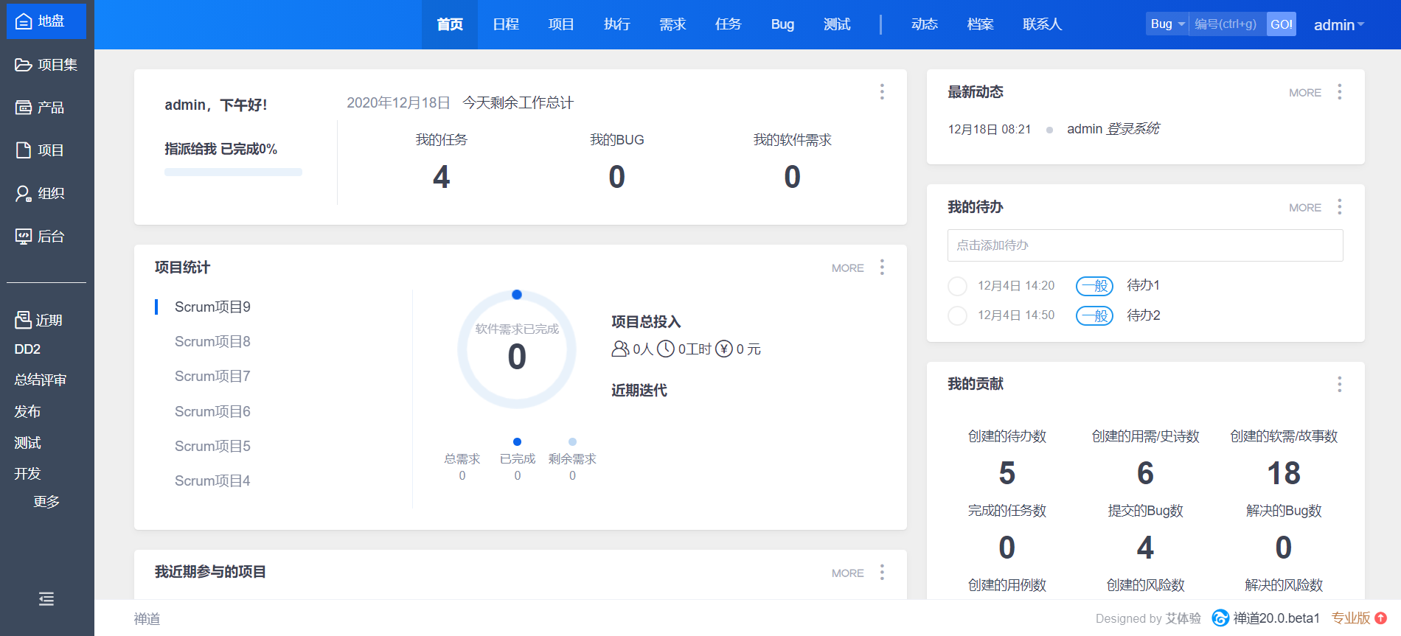Screen dimensions: 1401x636
Task: Switch to the 联系人 tab
Action: [x=1043, y=24]
